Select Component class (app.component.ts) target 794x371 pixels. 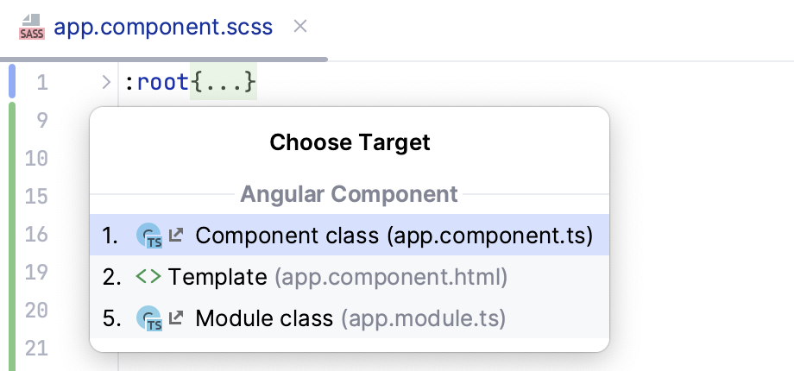pyautogui.click(x=394, y=236)
